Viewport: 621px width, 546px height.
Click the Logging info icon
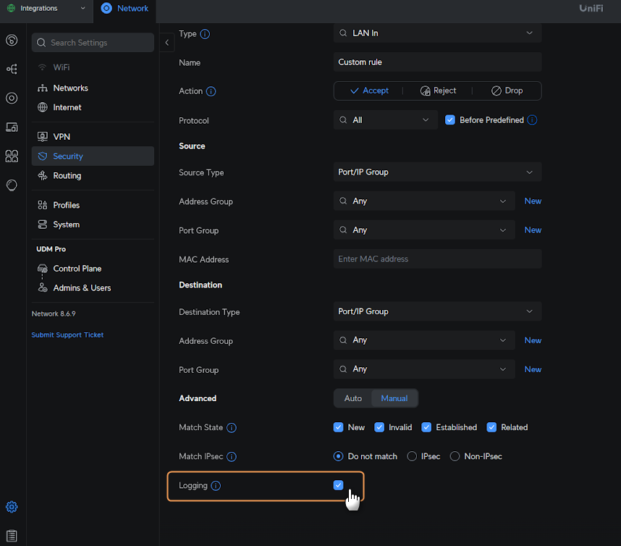pyautogui.click(x=216, y=486)
